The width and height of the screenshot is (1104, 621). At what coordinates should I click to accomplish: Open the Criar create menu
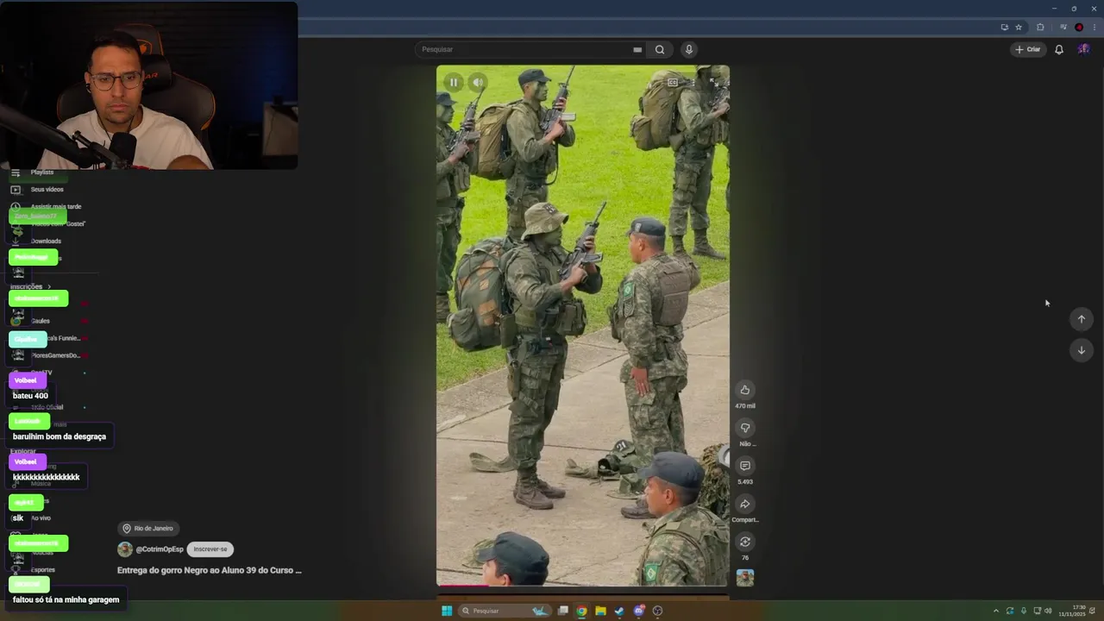coord(1027,49)
